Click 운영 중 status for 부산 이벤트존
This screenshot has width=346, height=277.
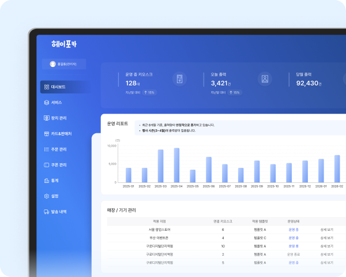[294, 238]
